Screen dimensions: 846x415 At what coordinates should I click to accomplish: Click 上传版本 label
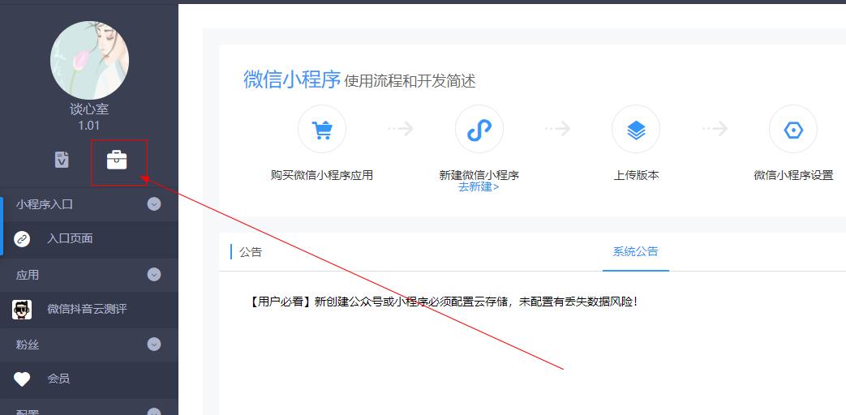tap(636, 175)
